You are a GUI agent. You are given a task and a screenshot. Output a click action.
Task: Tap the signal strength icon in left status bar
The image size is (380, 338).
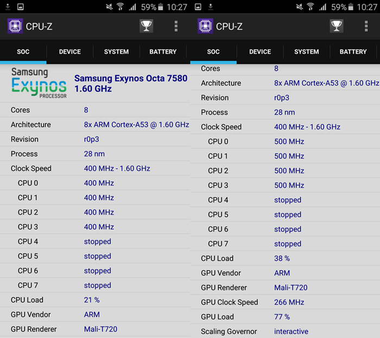coord(132,6)
